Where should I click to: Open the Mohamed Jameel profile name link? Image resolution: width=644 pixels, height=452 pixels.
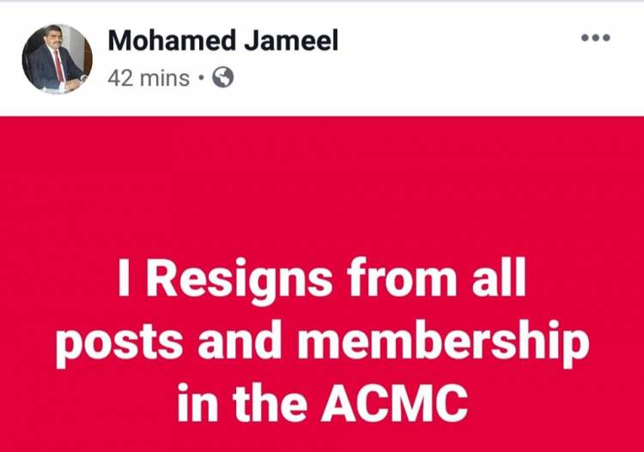[223, 40]
